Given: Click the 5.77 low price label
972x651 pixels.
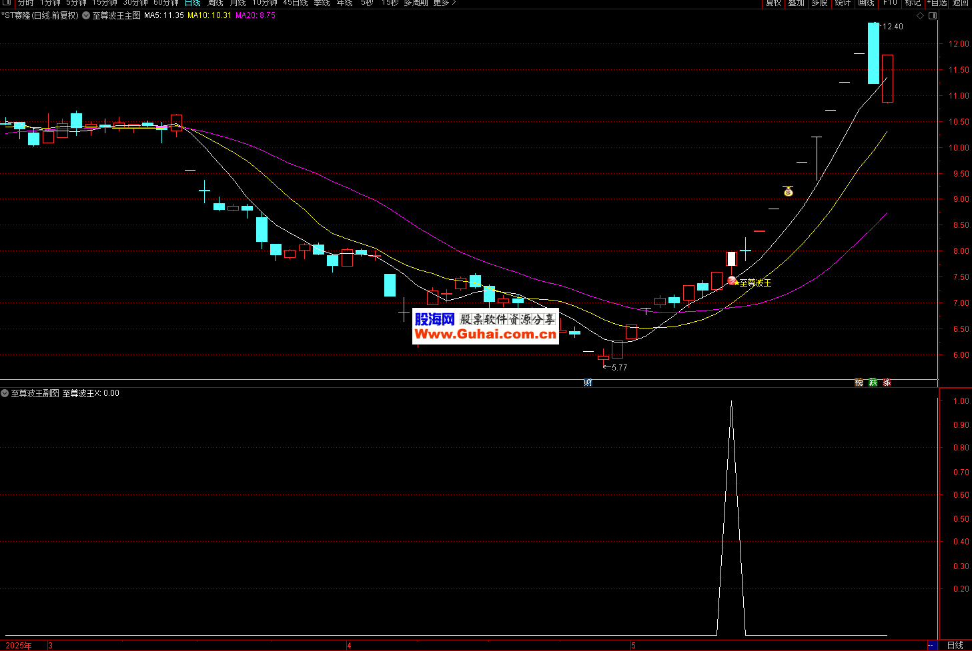Looking at the screenshot, I should point(619,367).
